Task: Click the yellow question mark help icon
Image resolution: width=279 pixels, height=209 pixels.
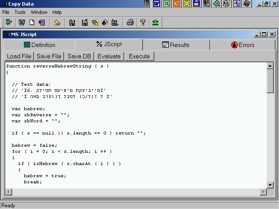Action: 143,22
